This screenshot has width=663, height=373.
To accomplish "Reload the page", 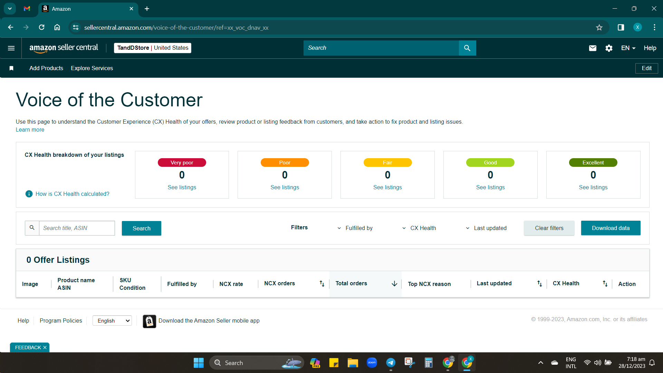I will pos(41,27).
